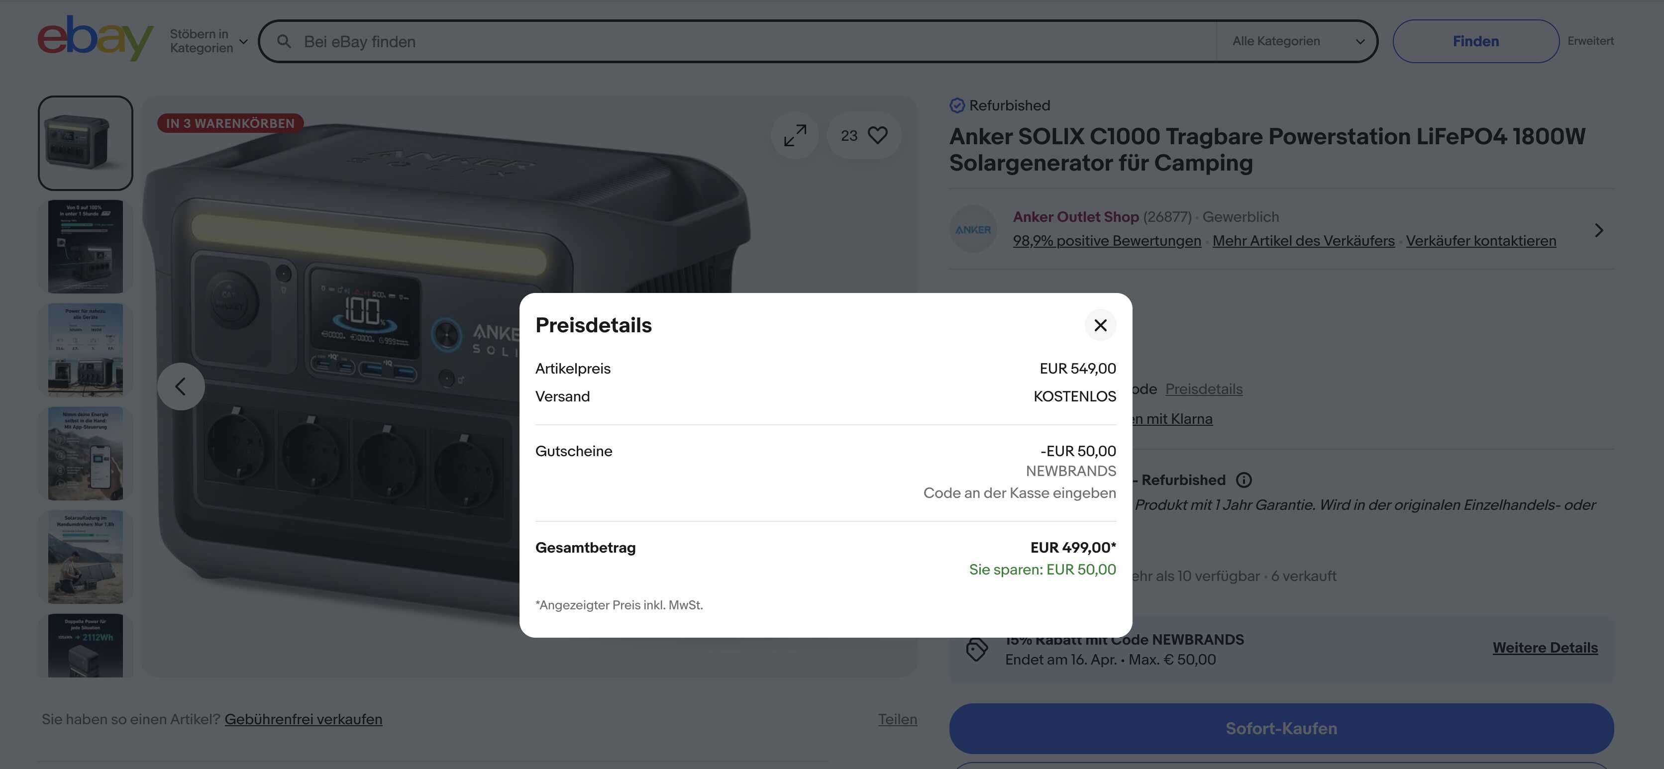The image size is (1664, 769).
Task: Click the Preisdetails link on page
Action: tap(1203, 388)
